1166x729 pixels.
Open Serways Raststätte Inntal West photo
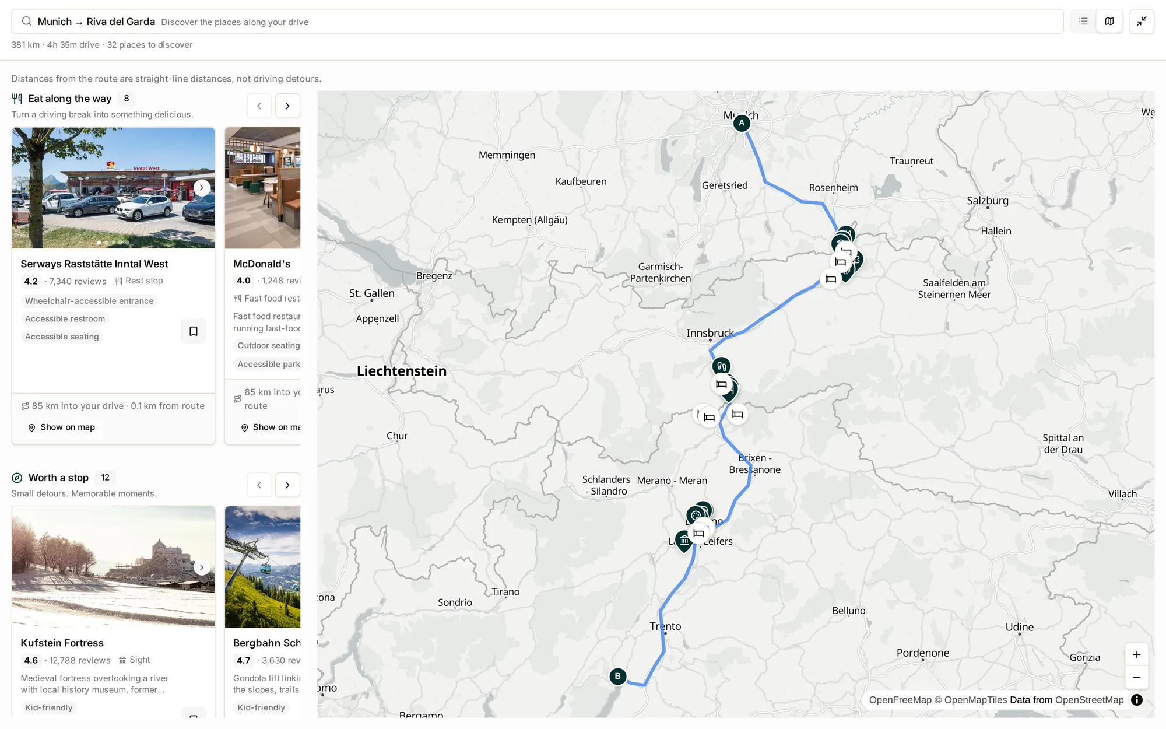(x=113, y=188)
